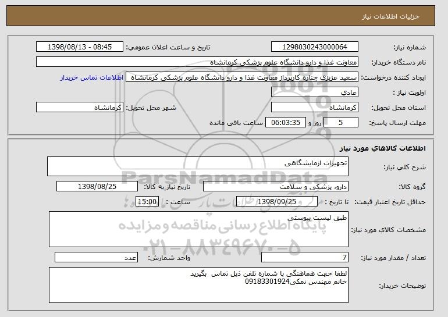The width and height of the screenshot is (448, 317).
Task: Click the شهر محل تحویل field کرمانشاه
Action: click(x=80, y=108)
